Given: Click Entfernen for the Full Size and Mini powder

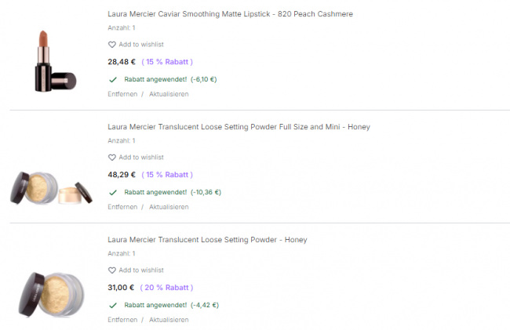Looking at the screenshot, I should tap(122, 207).
